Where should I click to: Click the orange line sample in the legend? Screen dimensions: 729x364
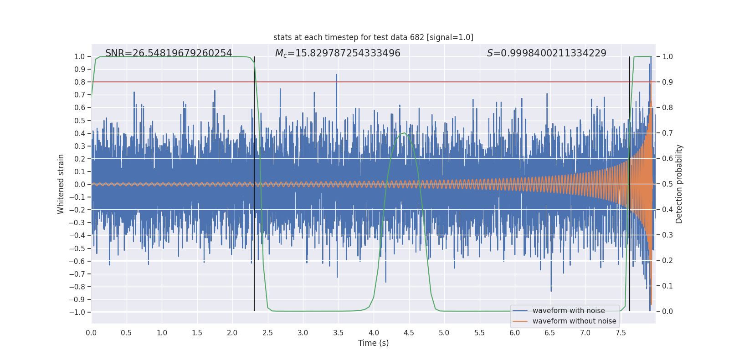click(x=520, y=321)
